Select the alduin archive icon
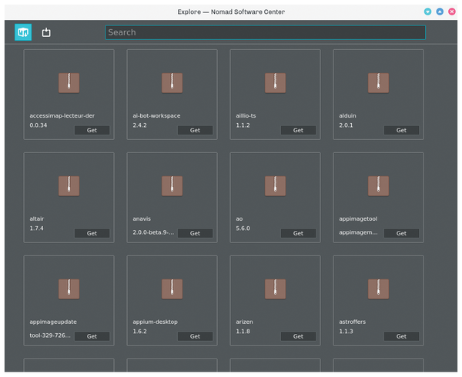 378,83
